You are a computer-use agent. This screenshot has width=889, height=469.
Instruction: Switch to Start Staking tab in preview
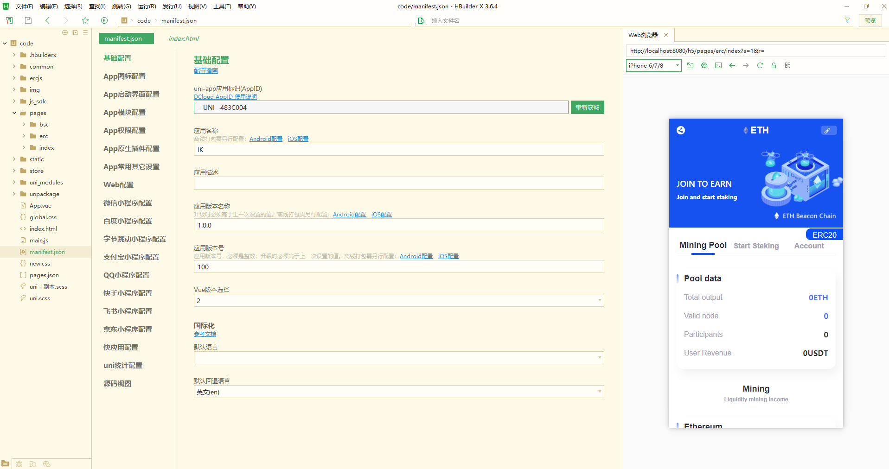(x=756, y=246)
